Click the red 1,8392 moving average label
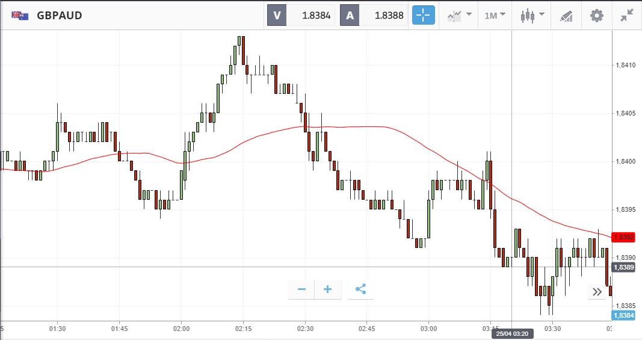This screenshot has width=642, height=340. (623, 237)
